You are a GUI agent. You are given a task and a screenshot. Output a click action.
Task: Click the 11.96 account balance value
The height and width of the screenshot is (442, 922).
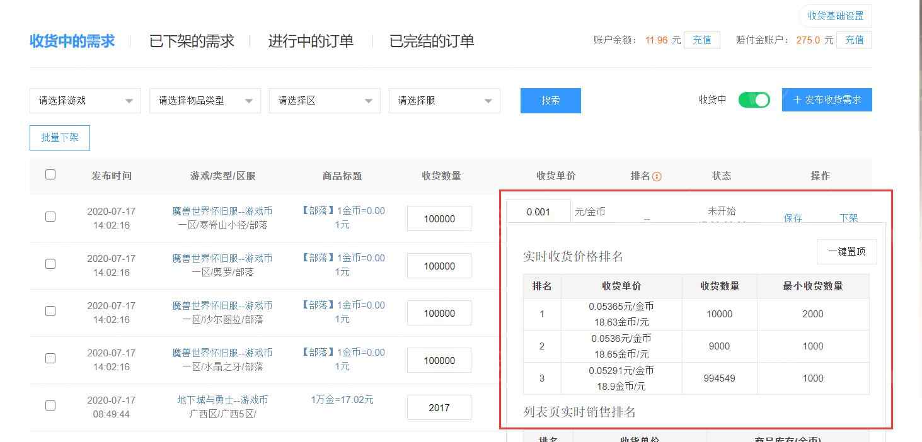click(656, 40)
